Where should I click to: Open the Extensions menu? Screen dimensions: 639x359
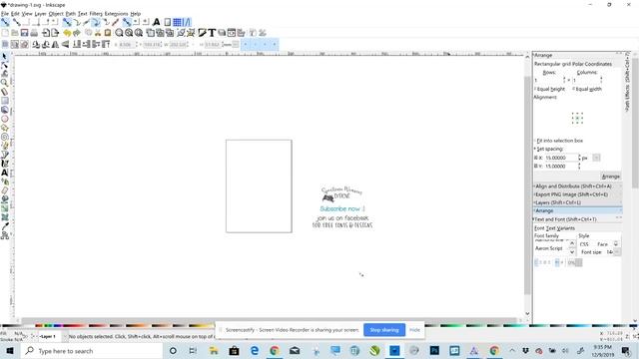(x=116, y=14)
